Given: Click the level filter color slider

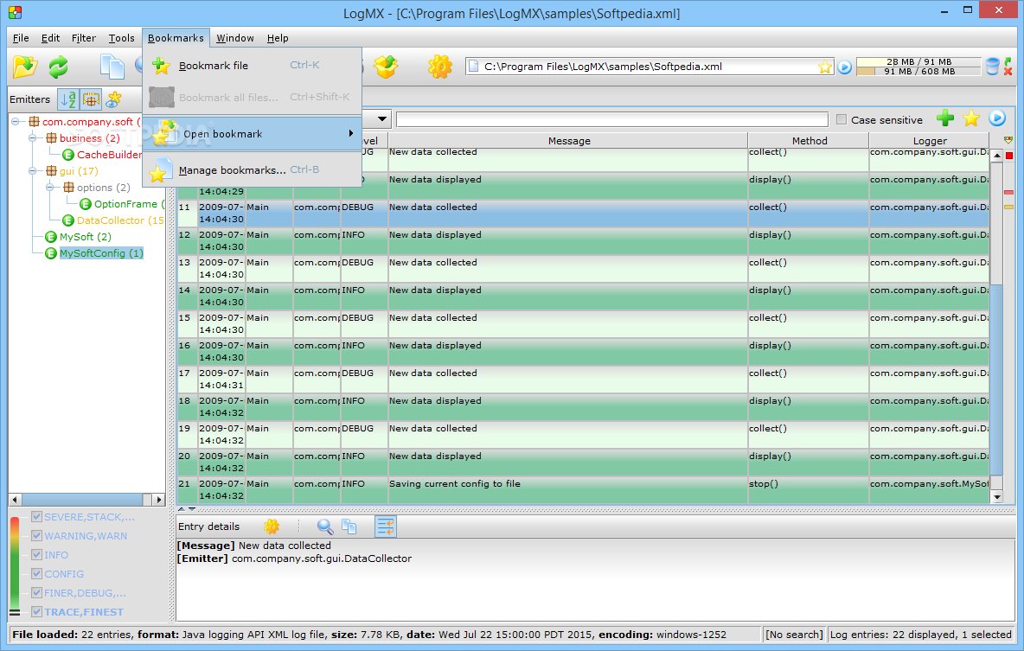Looking at the screenshot, I should tap(15, 565).
